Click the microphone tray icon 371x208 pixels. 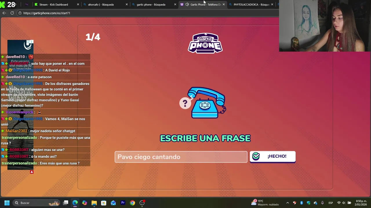click(x=322, y=203)
